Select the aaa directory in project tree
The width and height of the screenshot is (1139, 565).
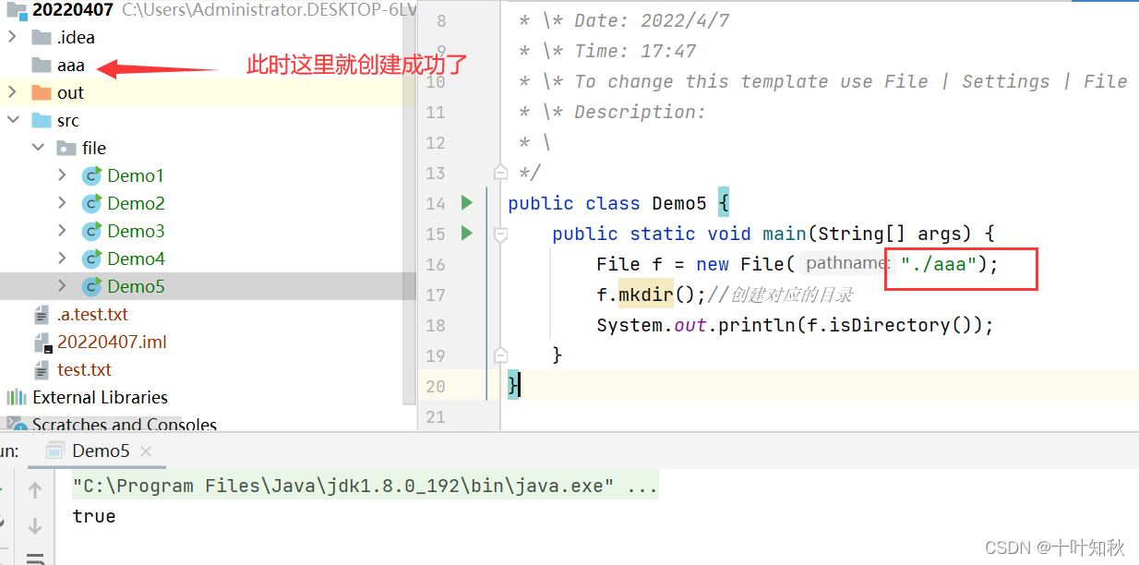pyautogui.click(x=71, y=65)
